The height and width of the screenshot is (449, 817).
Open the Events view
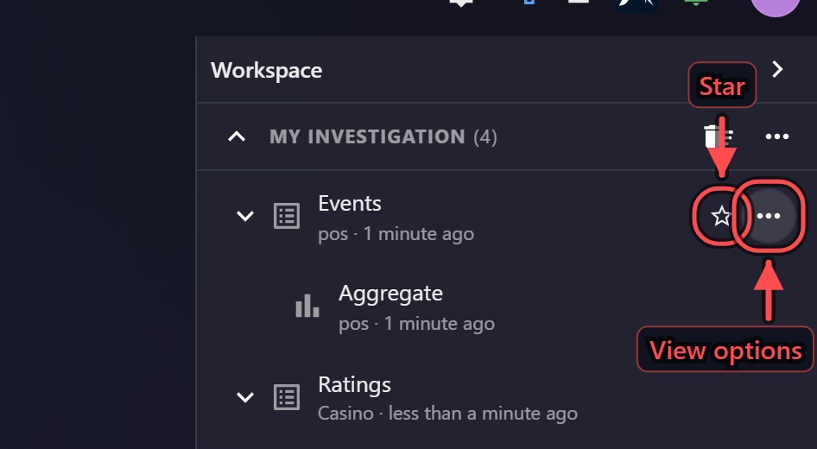click(x=350, y=204)
